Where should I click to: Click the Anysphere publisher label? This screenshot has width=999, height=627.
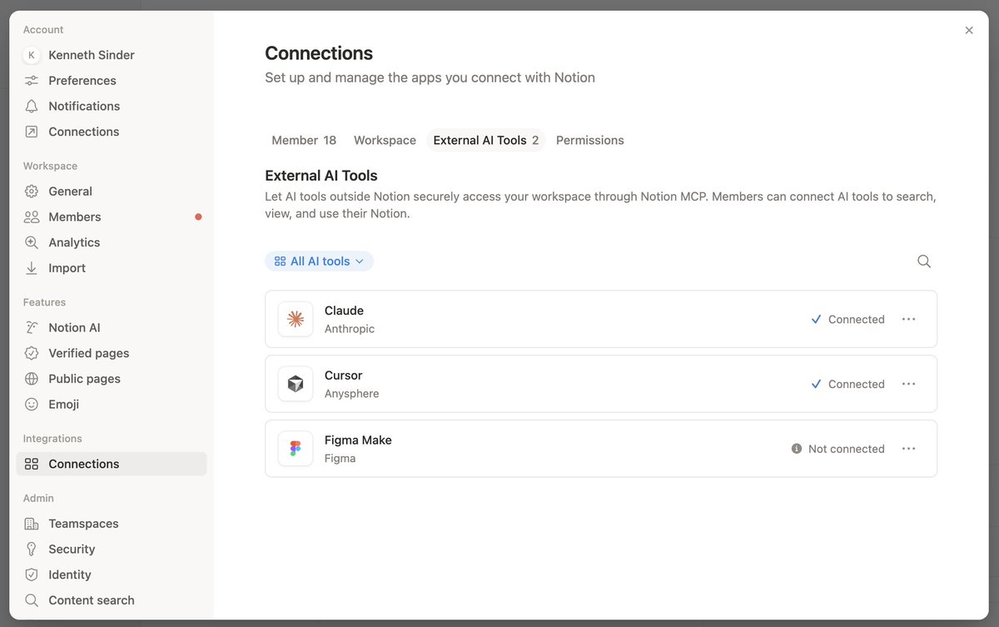[352, 394]
